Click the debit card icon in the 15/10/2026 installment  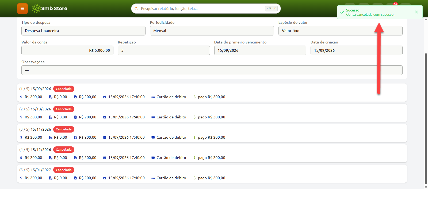coord(153,117)
